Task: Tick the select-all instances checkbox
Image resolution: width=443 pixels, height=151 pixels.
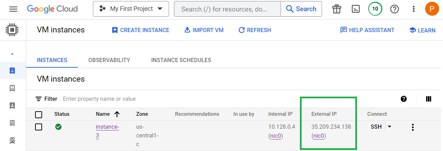Action: tap(39, 114)
